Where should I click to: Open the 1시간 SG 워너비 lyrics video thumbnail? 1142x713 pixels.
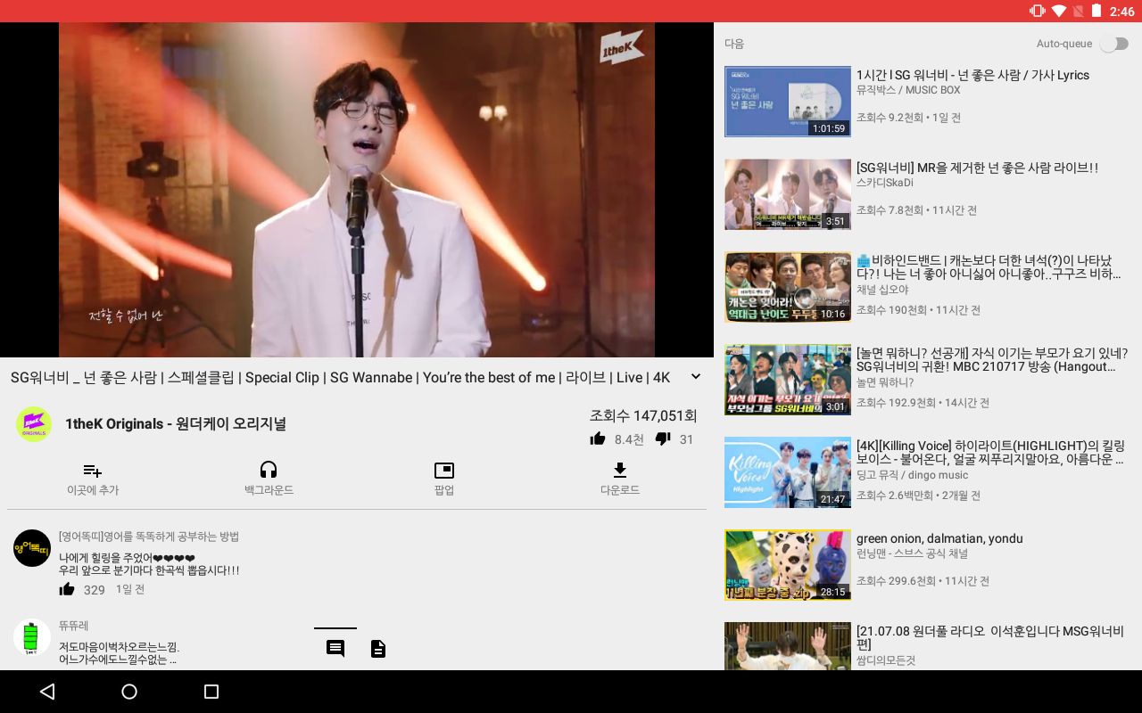click(x=788, y=102)
